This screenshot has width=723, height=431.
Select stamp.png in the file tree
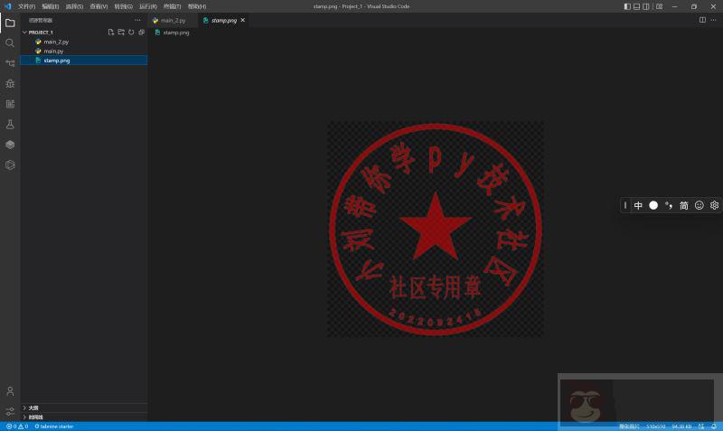84,61
